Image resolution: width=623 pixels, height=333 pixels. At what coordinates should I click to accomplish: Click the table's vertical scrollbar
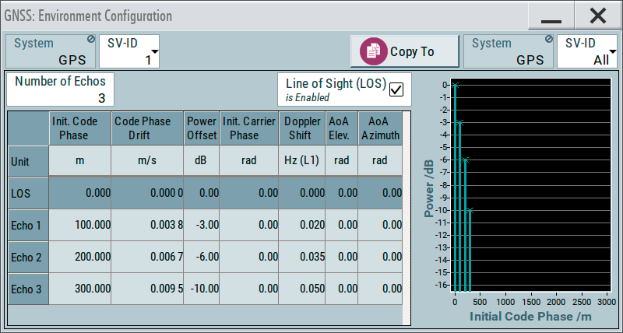point(407,218)
